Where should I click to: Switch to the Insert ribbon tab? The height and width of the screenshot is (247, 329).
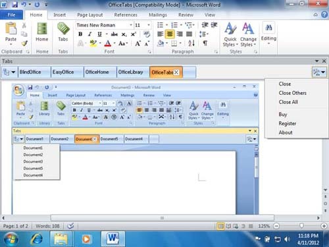coord(59,14)
